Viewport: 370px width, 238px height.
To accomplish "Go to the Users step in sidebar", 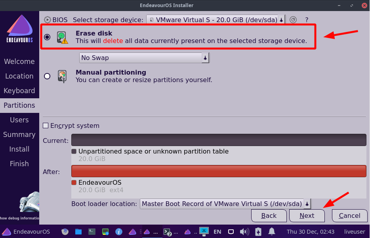I will (x=19, y=120).
